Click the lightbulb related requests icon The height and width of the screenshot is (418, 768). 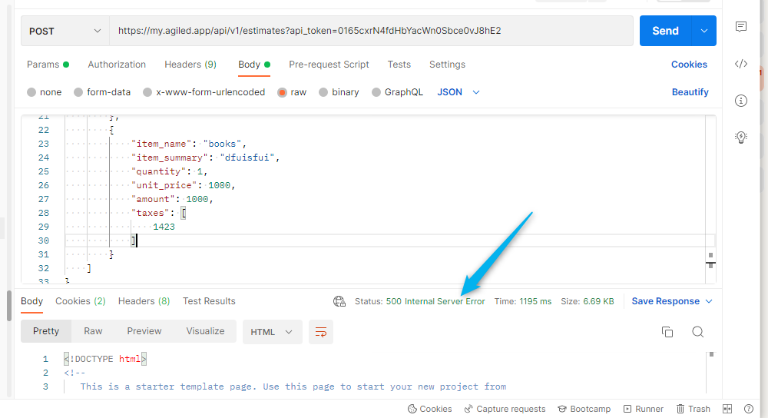pos(741,138)
